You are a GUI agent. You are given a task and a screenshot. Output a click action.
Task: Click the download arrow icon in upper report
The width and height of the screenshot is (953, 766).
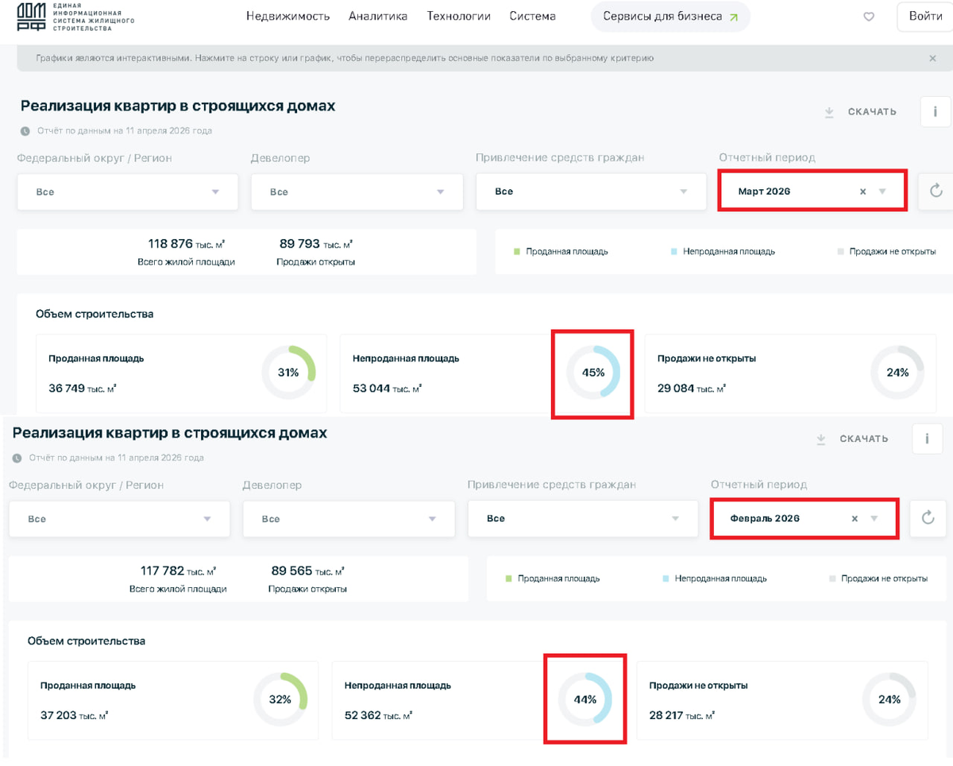pos(829,112)
